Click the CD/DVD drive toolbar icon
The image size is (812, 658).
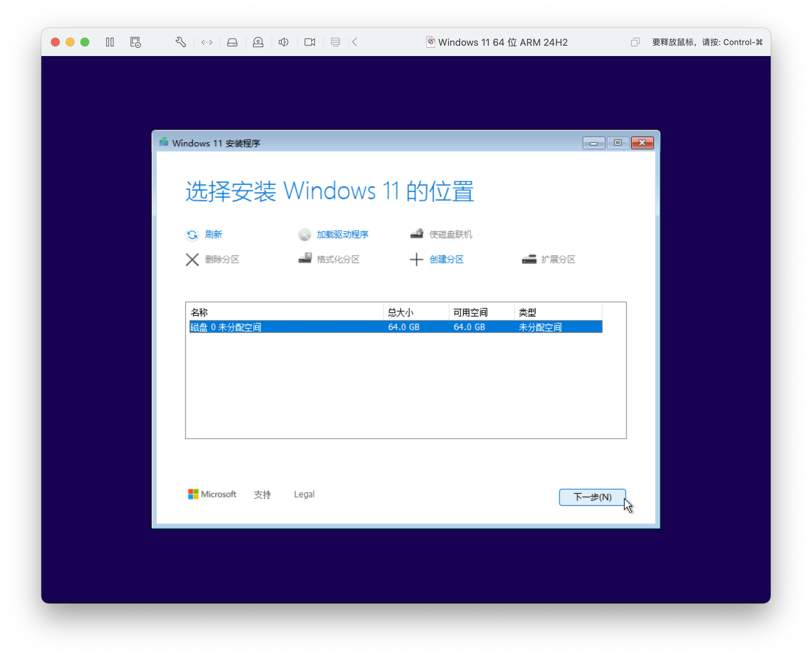click(258, 42)
